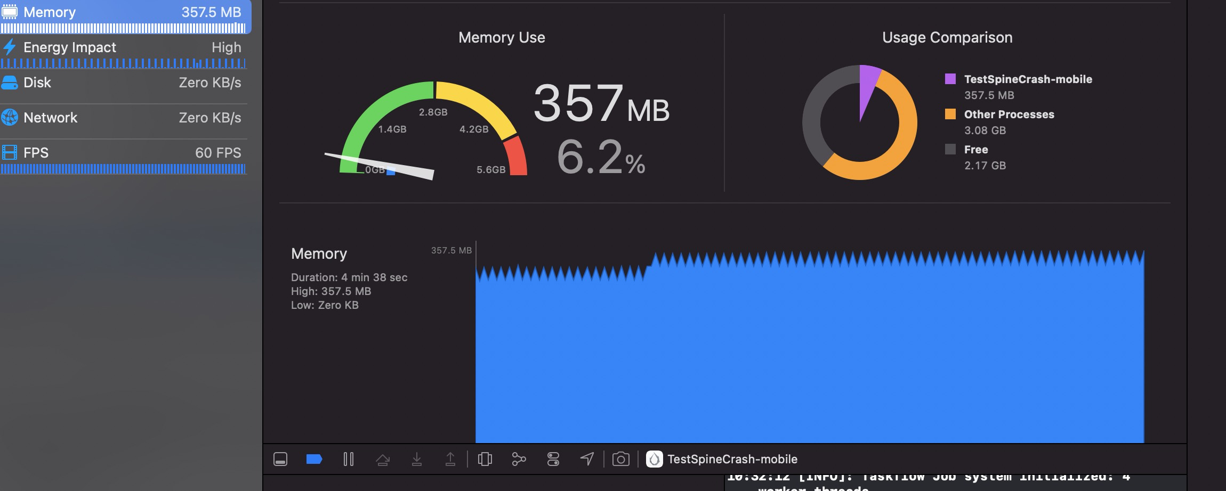Click the 357.5 MB graph axis label
1226x491 pixels.
pyautogui.click(x=451, y=250)
